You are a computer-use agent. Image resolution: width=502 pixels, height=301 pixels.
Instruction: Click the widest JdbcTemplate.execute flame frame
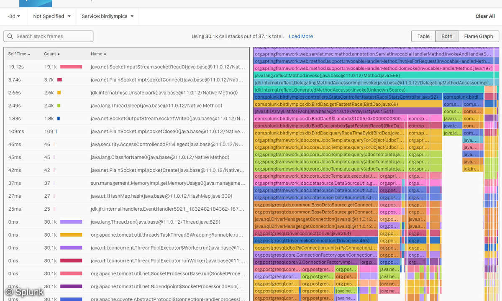316,176
